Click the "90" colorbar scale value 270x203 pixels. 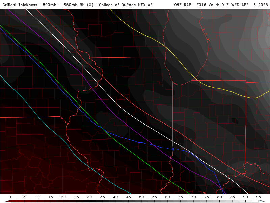pos(246,197)
